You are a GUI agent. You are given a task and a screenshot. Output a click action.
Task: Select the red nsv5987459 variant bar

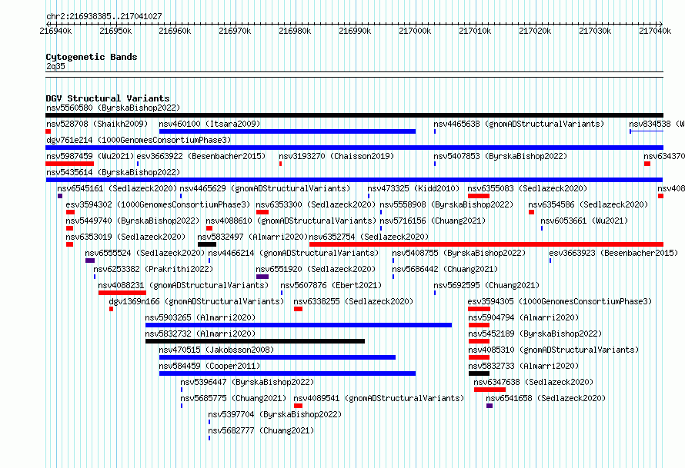point(70,164)
